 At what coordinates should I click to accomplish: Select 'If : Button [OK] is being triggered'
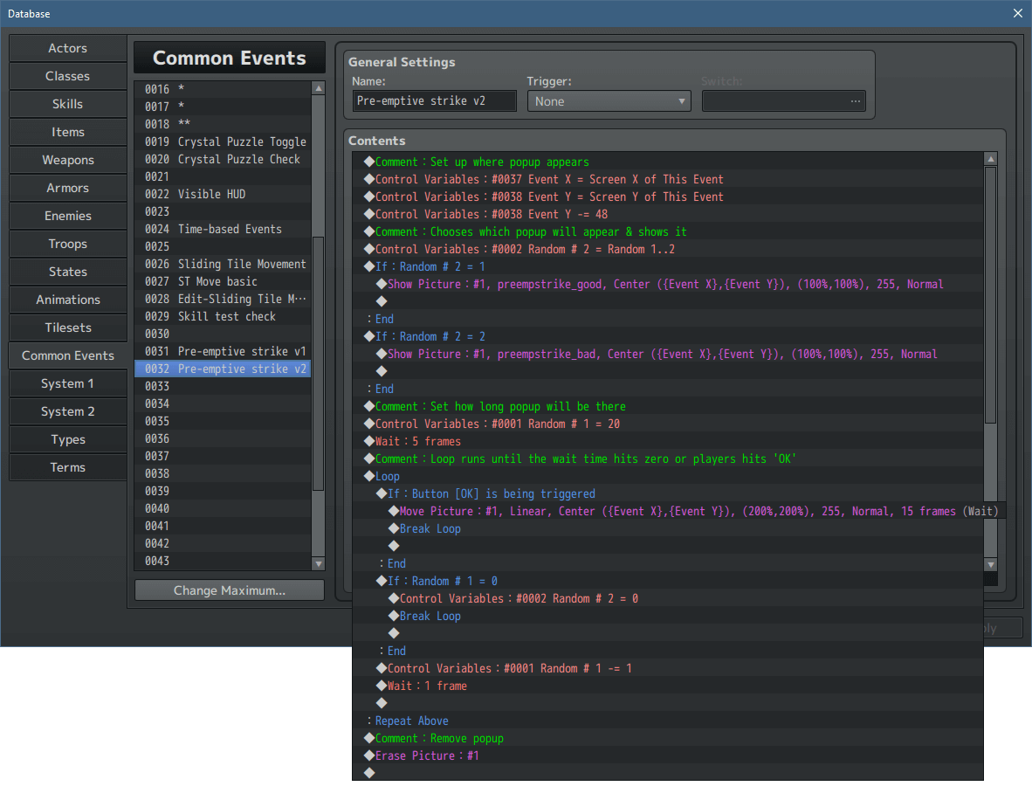click(668, 493)
